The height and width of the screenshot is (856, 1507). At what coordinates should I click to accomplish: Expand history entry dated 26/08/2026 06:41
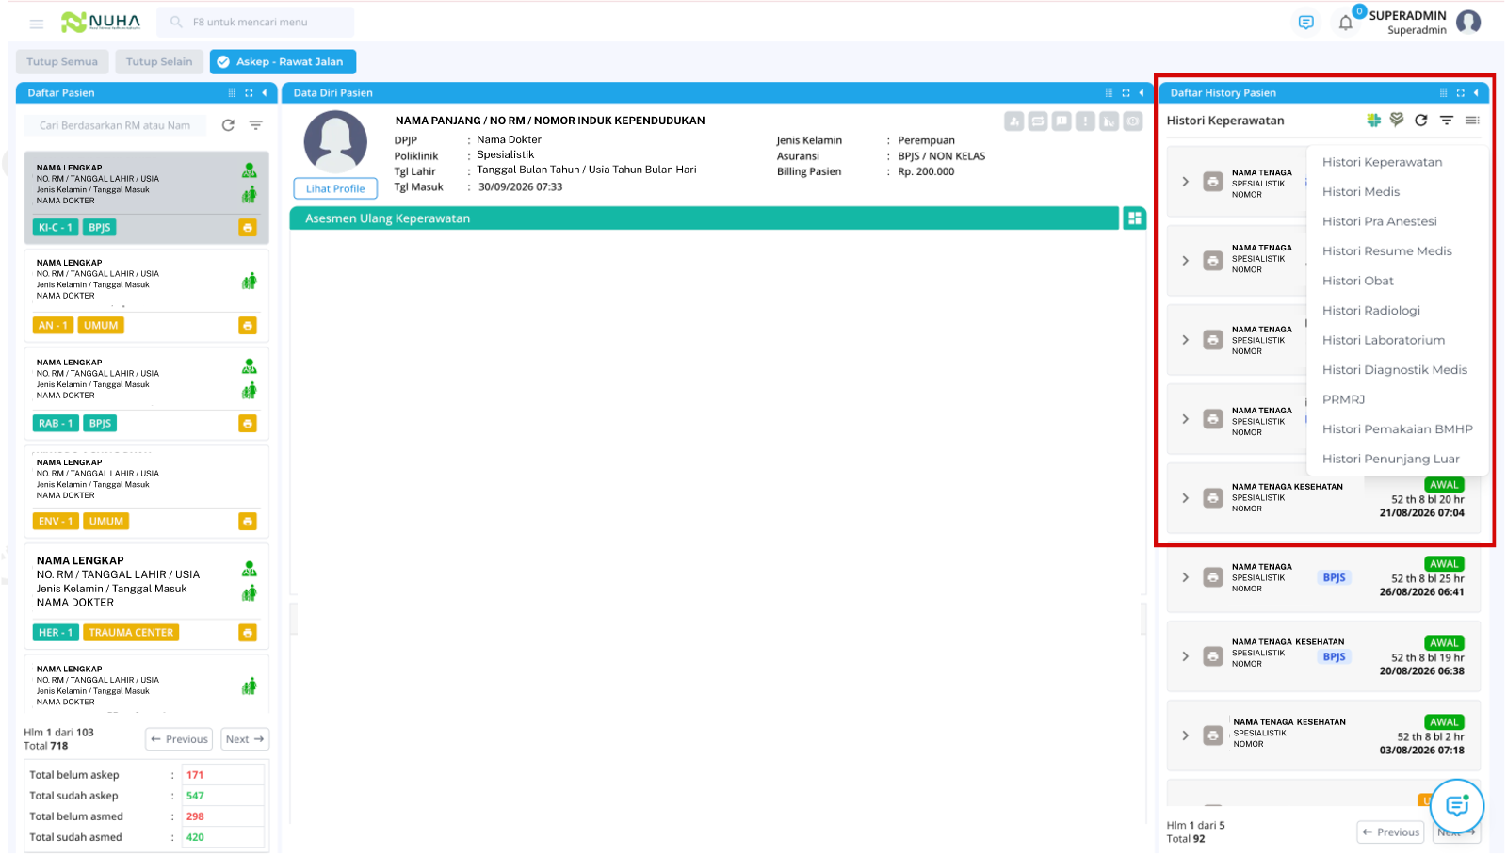[1185, 577]
